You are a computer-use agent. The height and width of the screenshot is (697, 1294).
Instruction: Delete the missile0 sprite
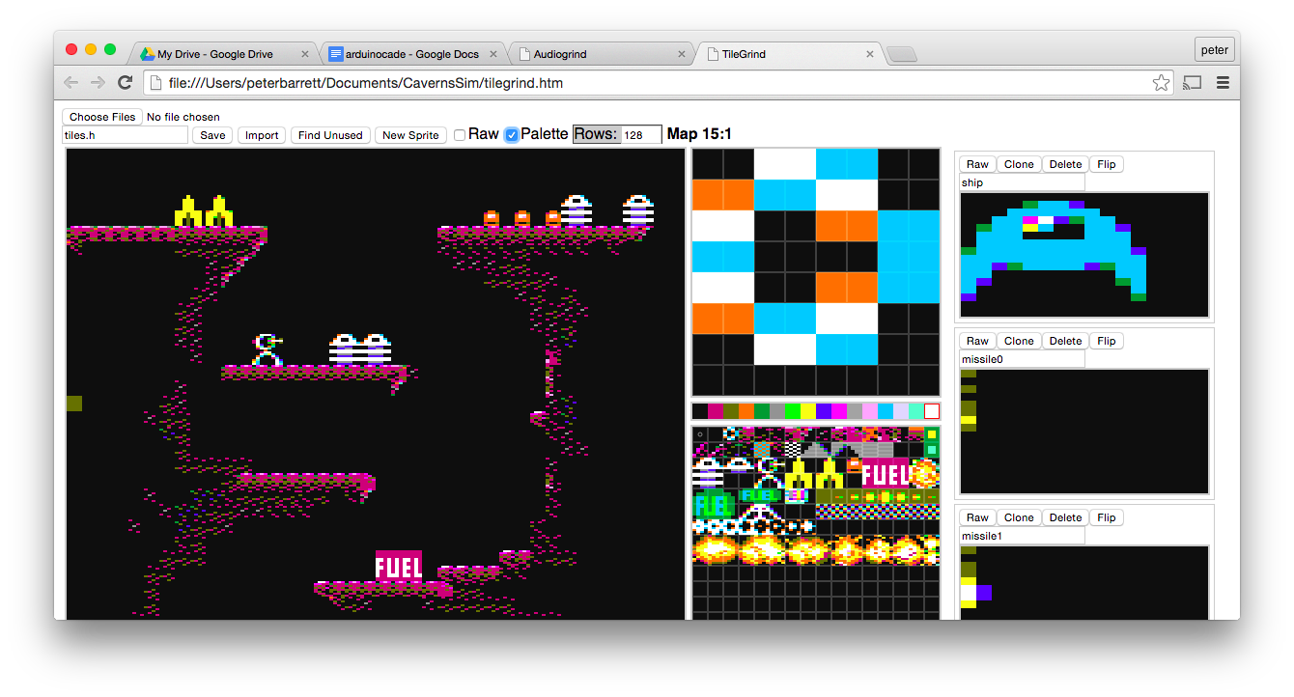pos(1065,341)
